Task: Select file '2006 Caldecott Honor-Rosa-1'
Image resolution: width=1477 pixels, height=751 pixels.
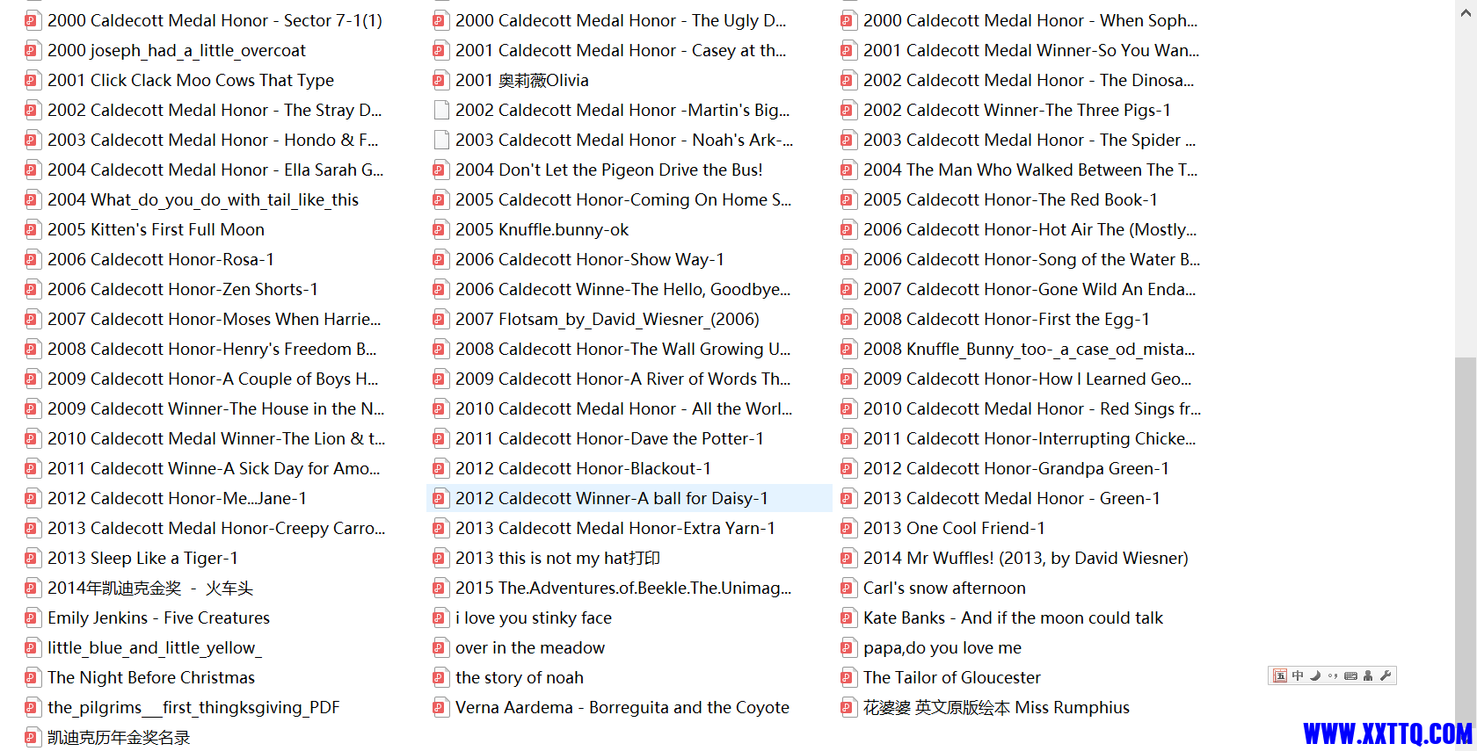Action: click(161, 259)
